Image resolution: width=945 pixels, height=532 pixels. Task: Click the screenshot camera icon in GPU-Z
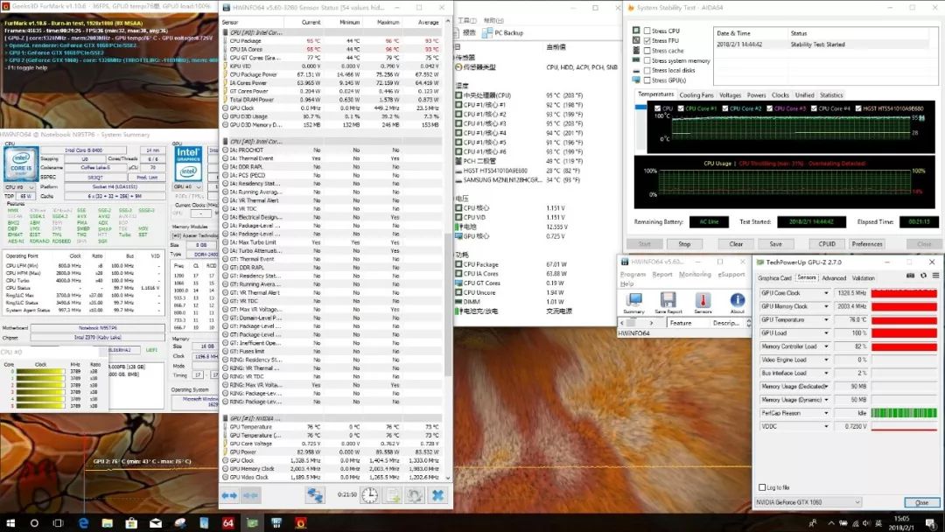pyautogui.click(x=908, y=275)
